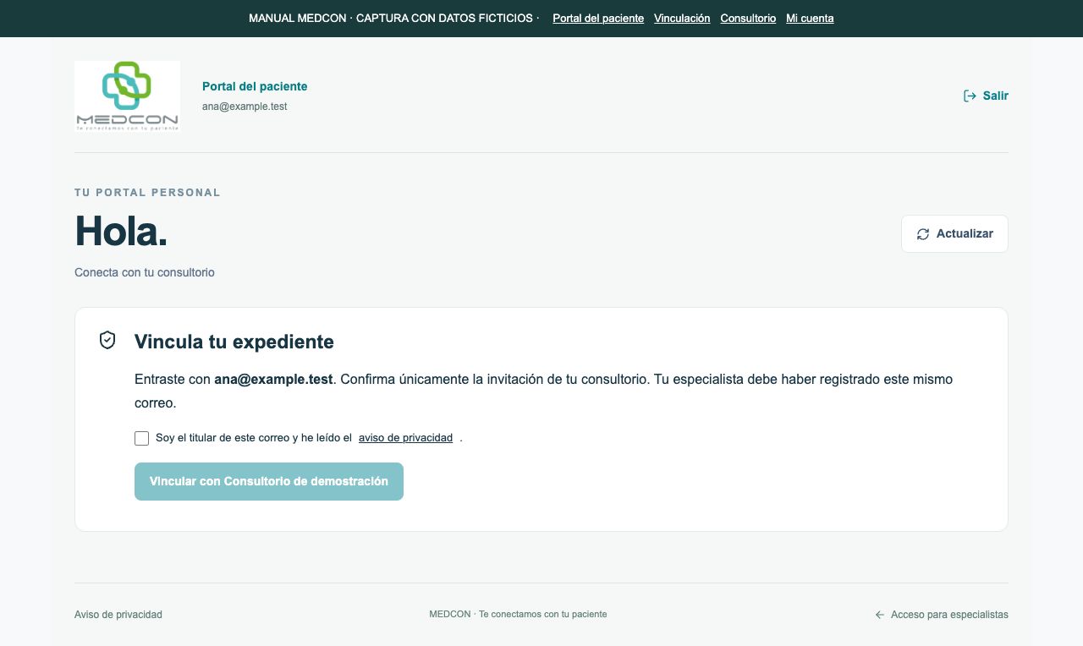Click the shield icon beside Vincula tu expediente
Screen dimensions: 1083x646
point(107,340)
